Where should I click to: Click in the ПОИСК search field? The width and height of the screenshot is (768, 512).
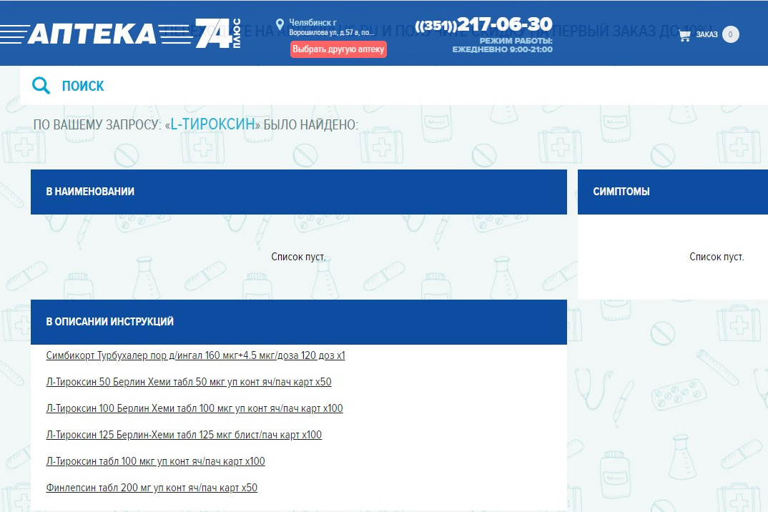tap(394, 85)
